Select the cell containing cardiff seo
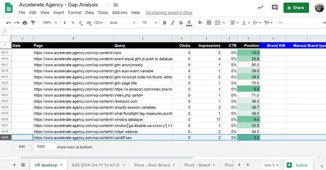Viewport: 326px width, 170px height. click(x=143, y=137)
